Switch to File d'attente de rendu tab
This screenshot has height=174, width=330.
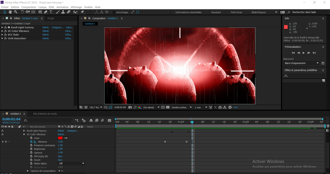pyautogui.click(x=45, y=114)
